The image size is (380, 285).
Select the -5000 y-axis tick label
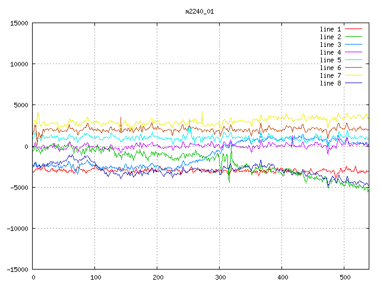[x=19, y=188]
